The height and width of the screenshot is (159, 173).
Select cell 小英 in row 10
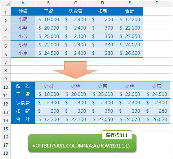[x=102, y=86]
